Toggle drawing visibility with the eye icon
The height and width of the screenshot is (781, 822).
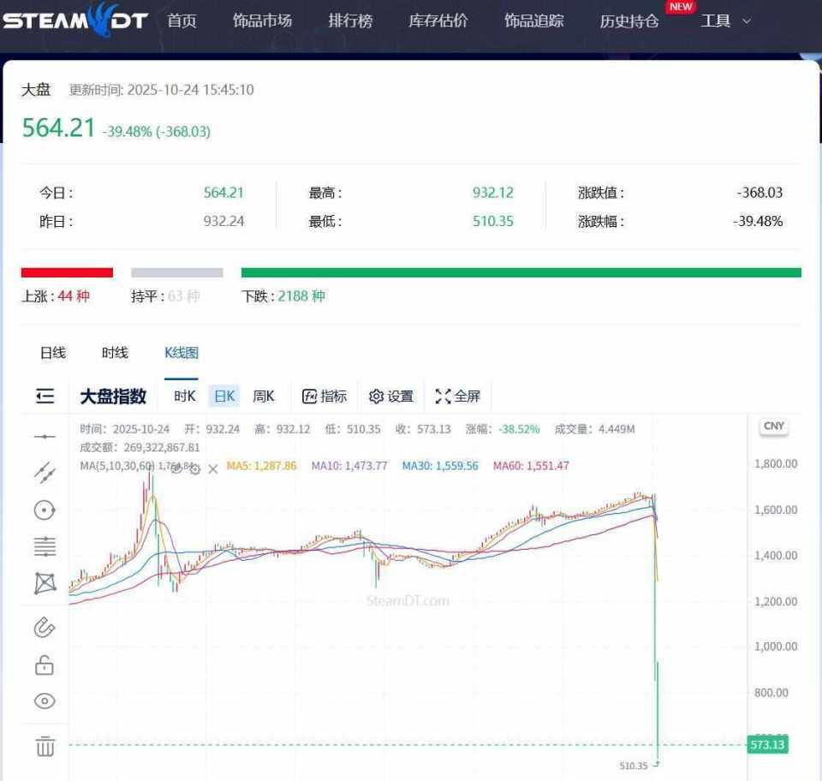44,701
